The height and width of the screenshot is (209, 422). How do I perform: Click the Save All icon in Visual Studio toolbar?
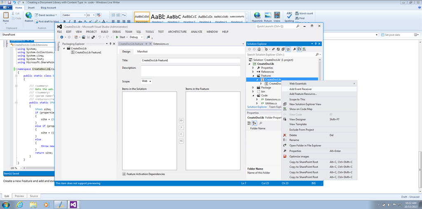(x=93, y=37)
